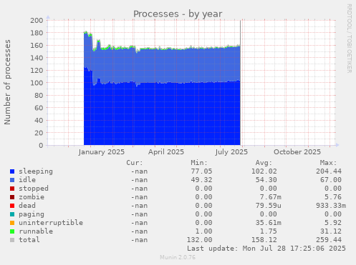Click the dead legend color swatch
The image size is (356, 265).
coord(12,206)
